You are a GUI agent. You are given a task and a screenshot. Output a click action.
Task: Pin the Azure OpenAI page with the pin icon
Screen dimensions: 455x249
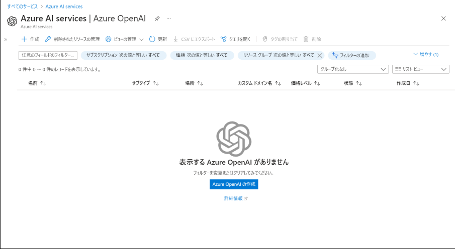pyautogui.click(x=157, y=19)
